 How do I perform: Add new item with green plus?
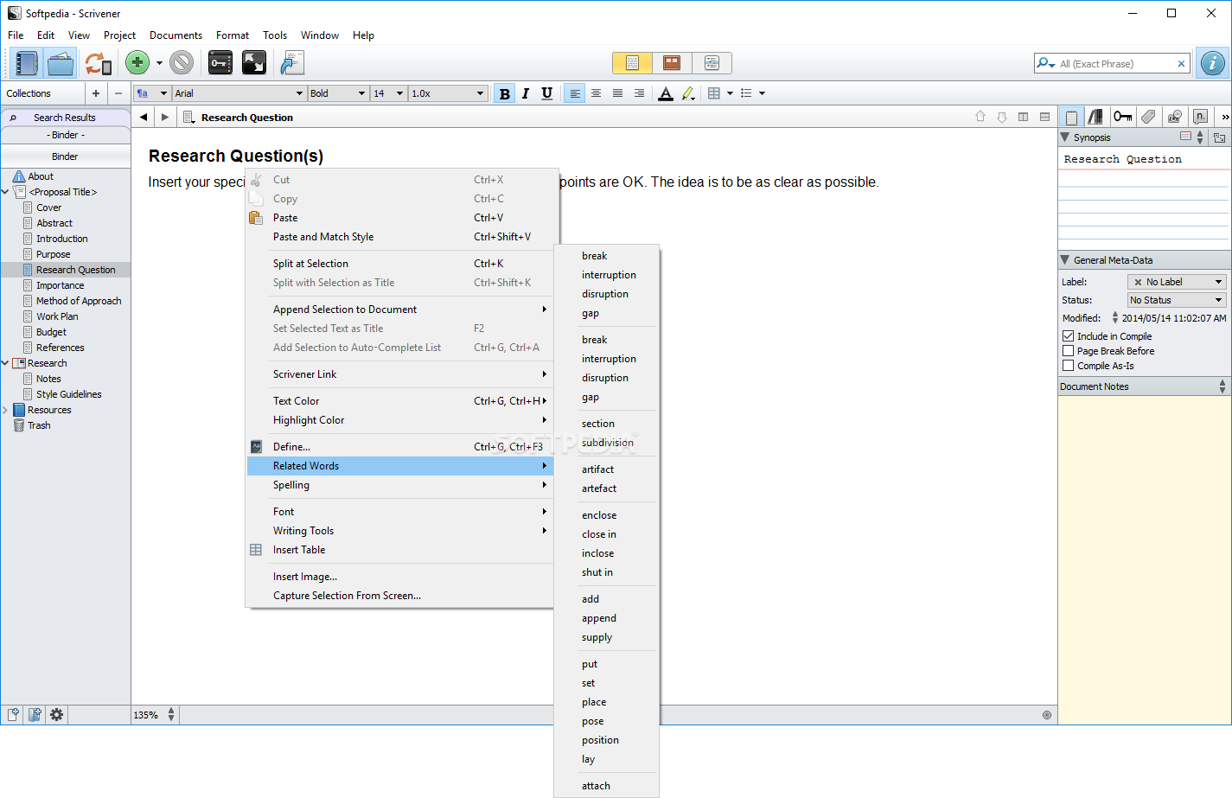[x=137, y=62]
